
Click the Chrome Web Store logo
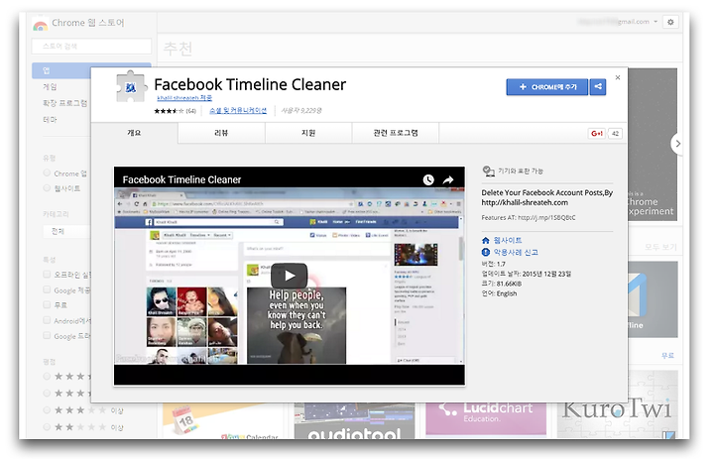pos(40,25)
